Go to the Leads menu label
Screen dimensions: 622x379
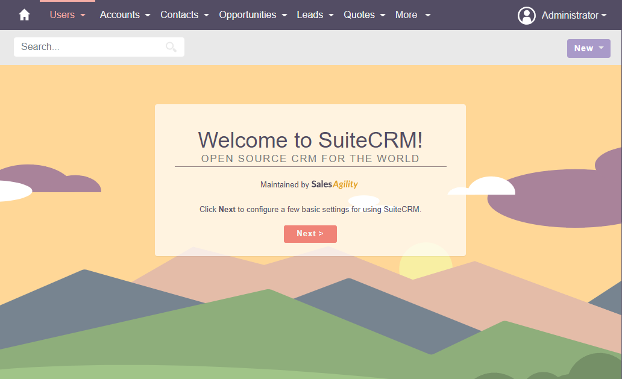[x=310, y=15]
